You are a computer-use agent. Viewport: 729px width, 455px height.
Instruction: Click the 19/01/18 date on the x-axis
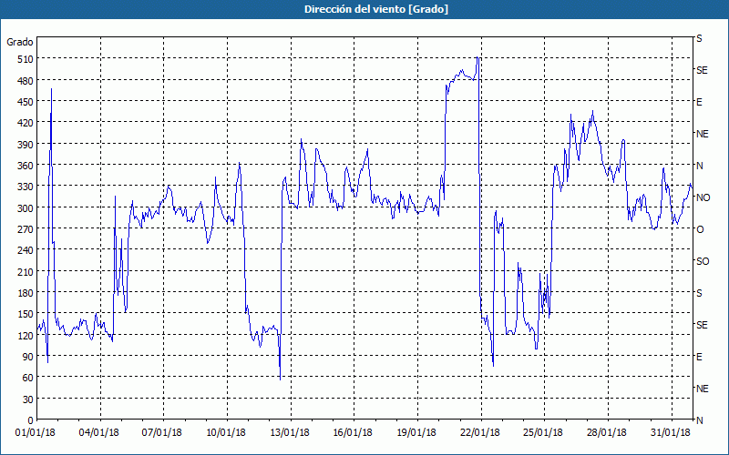click(x=416, y=433)
